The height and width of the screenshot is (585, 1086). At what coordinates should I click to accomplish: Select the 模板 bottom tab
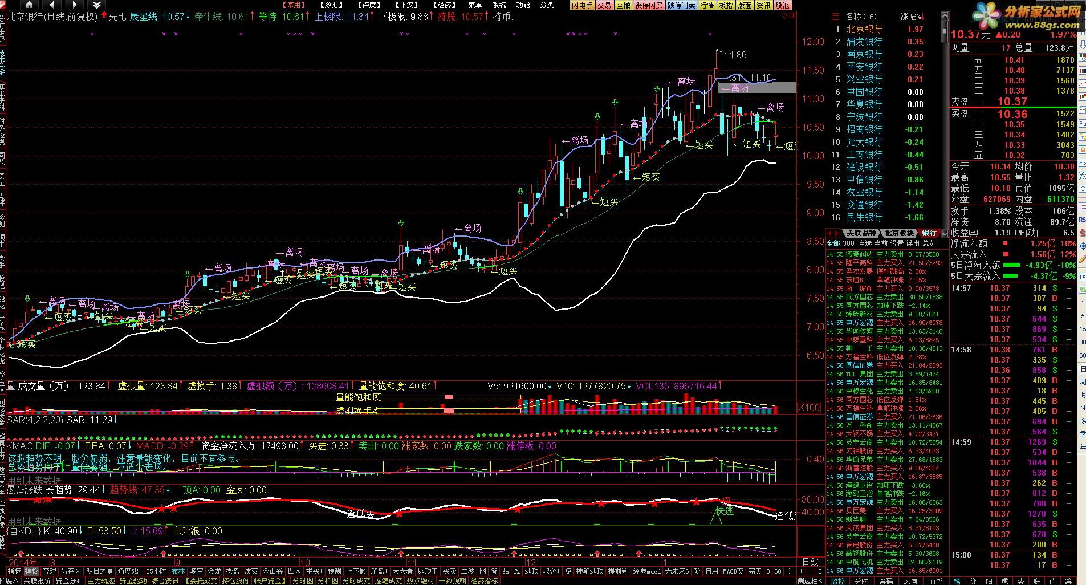(32, 571)
